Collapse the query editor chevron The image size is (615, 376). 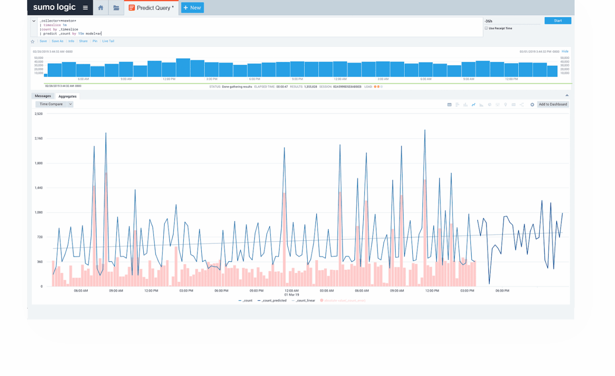click(34, 21)
